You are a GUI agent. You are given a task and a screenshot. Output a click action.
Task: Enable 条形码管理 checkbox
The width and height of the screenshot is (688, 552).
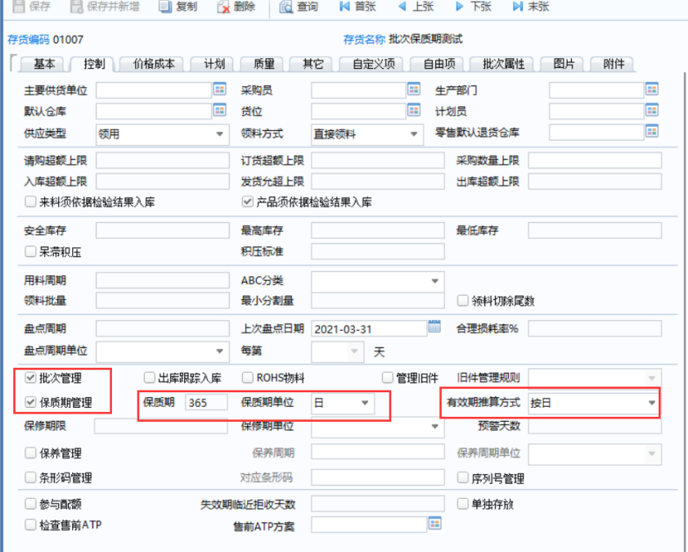tap(30, 477)
